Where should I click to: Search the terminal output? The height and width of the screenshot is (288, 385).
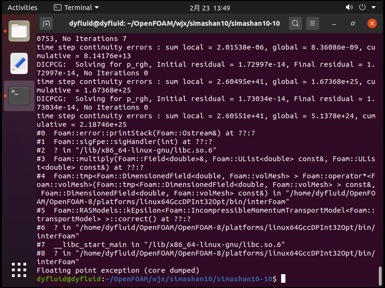pos(295,23)
